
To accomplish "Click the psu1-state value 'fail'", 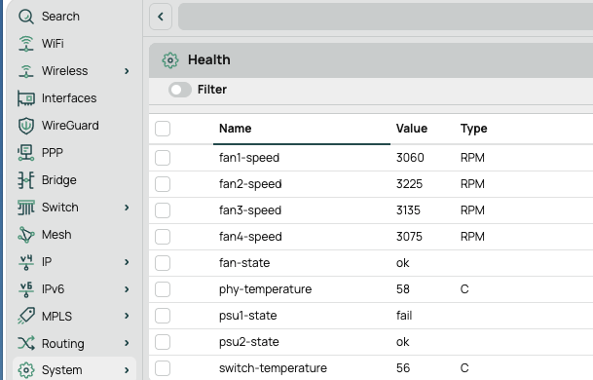I will tap(404, 316).
